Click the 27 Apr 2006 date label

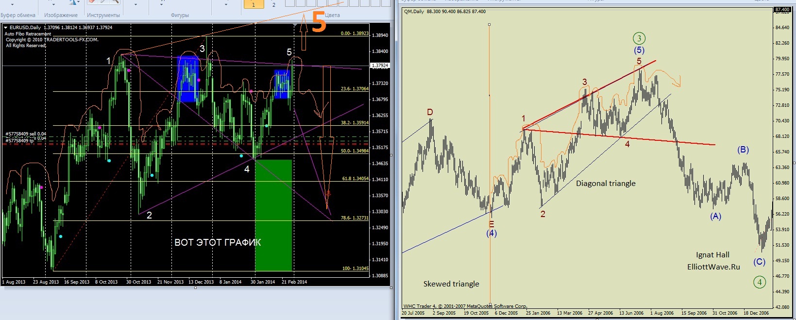600,313
